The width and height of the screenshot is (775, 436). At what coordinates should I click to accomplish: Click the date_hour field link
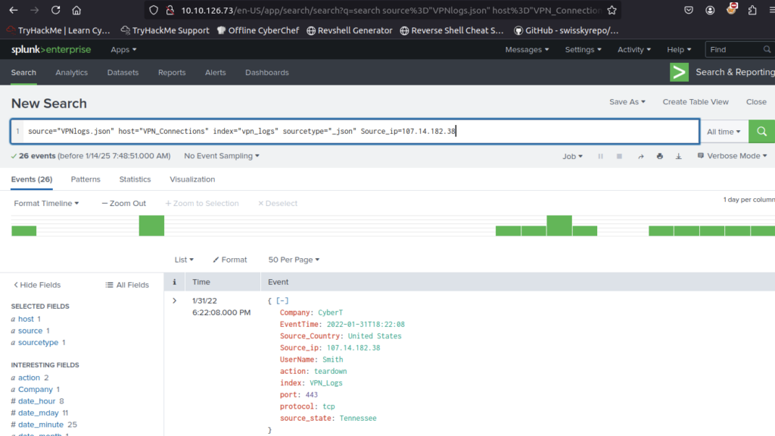pyautogui.click(x=36, y=401)
